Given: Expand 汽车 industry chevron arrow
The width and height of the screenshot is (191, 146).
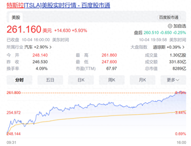Looking at the screenshot, I should coord(50,47).
